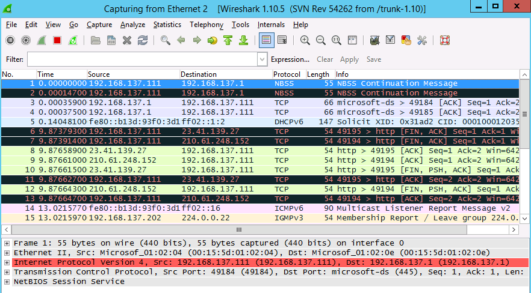Open capture options icon

coord(26,40)
